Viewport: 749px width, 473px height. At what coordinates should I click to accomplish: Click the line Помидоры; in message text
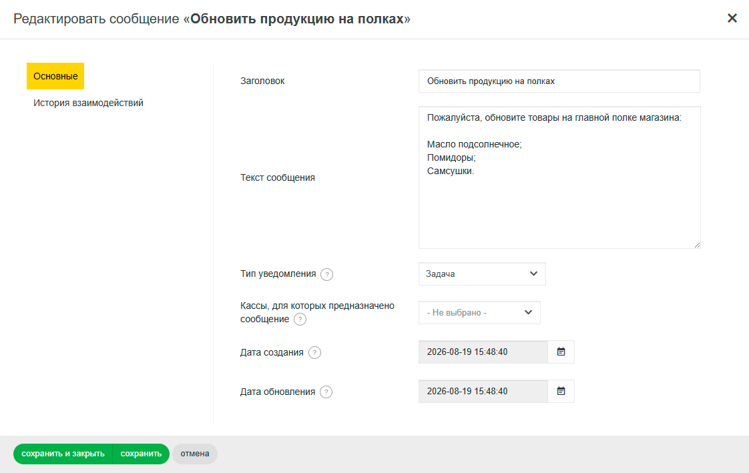coord(451,157)
